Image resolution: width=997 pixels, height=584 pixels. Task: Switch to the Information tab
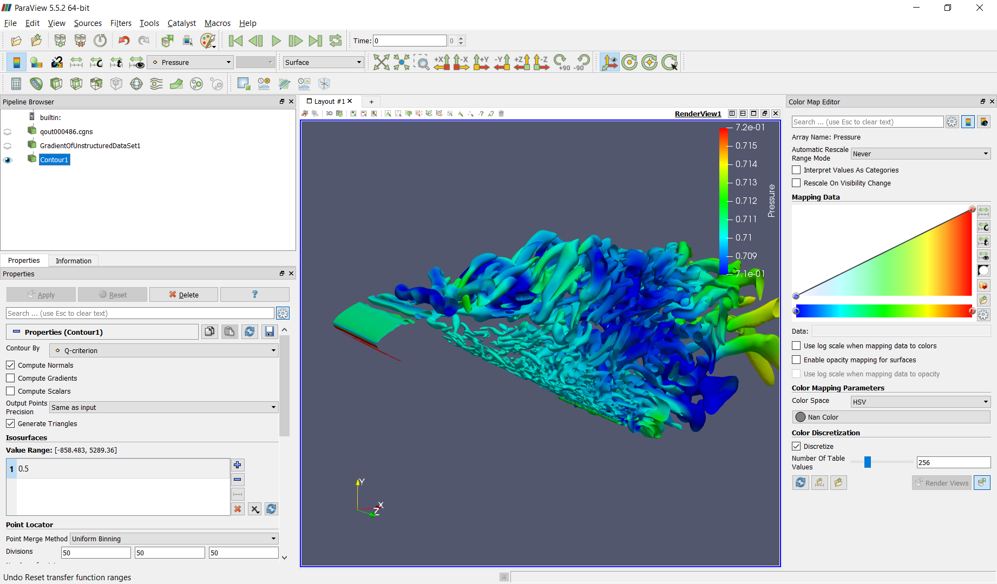tap(73, 261)
